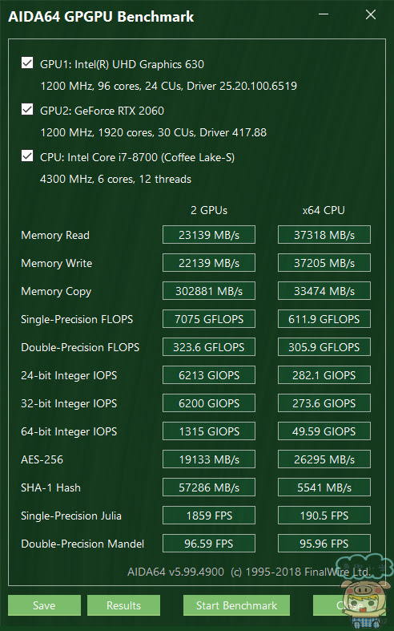Image resolution: width=394 pixels, height=631 pixels.
Task: Click CPU Single-Precision value 611.9 GFLOPS
Action: coord(324,319)
